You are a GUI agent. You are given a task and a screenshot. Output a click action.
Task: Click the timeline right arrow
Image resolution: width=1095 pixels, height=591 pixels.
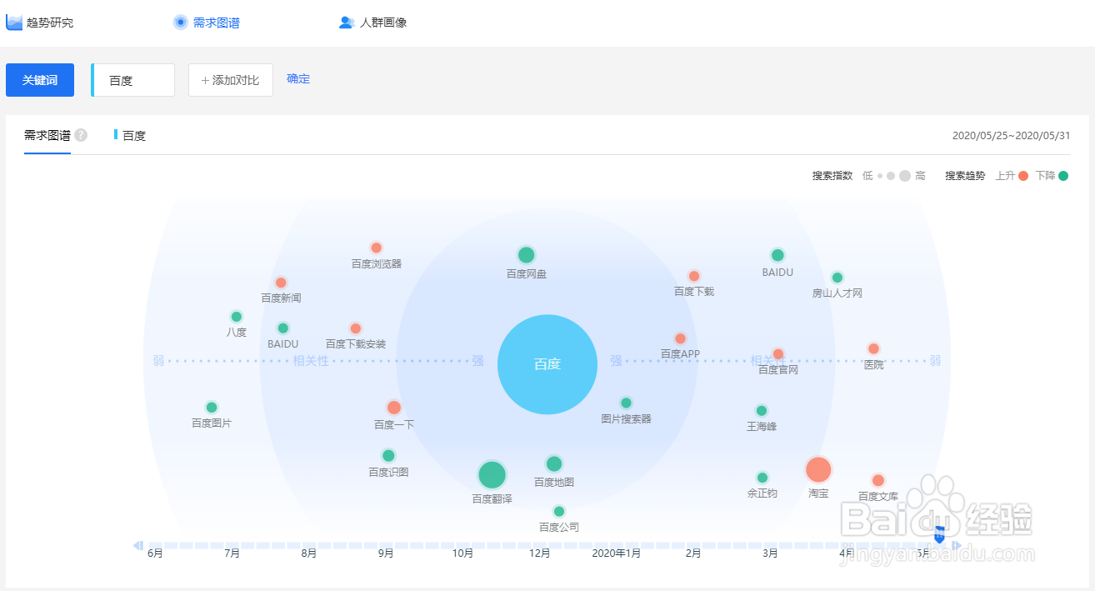pyautogui.click(x=957, y=546)
